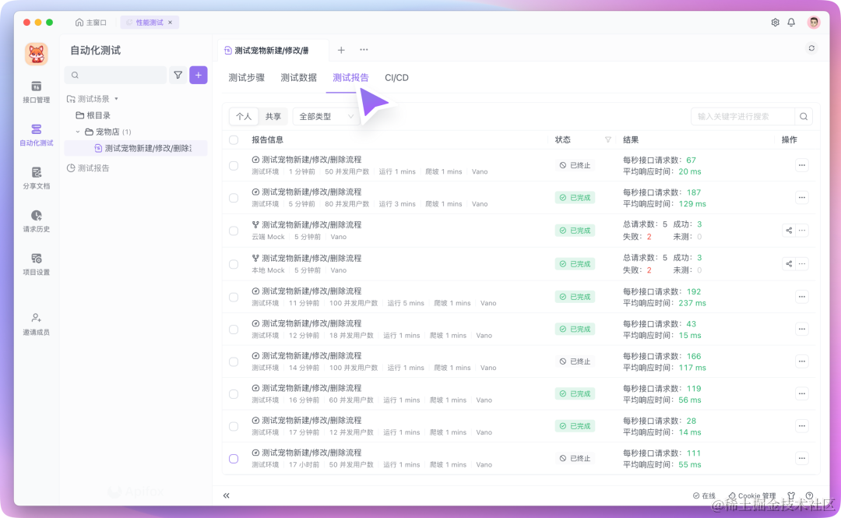Click the T-shirt theme icon in the bottom bar
Image resolution: width=841 pixels, height=518 pixels.
791,495
